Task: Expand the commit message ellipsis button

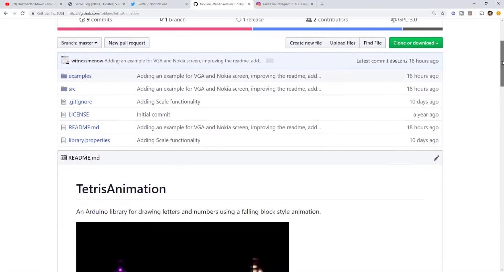Action: [x=269, y=61]
